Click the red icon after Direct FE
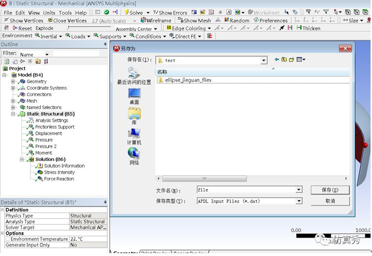 tap(210, 36)
